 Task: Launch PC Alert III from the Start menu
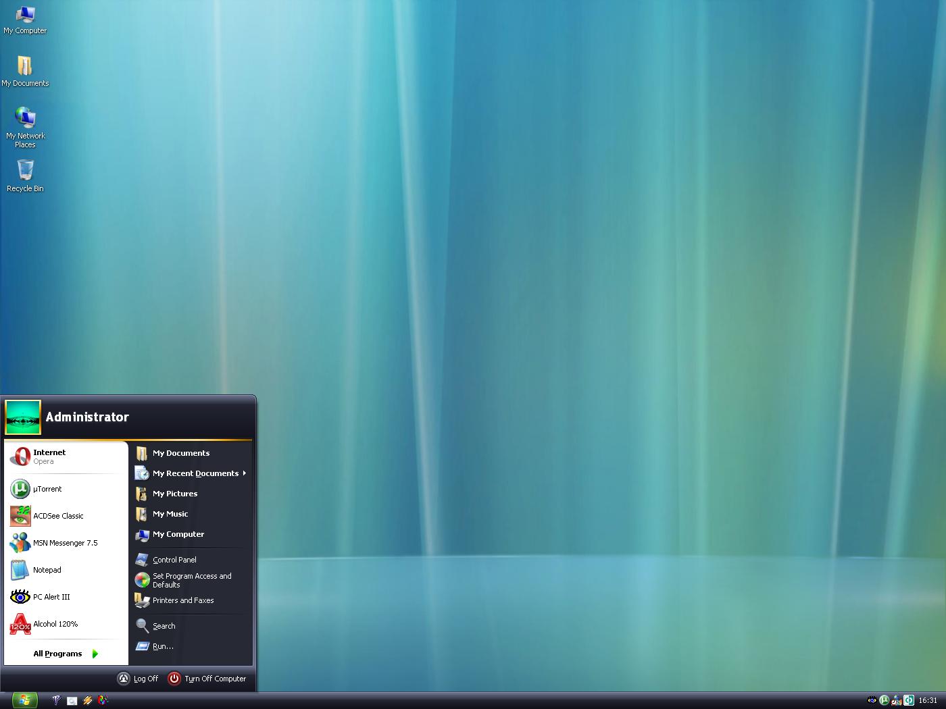pyautogui.click(x=66, y=597)
